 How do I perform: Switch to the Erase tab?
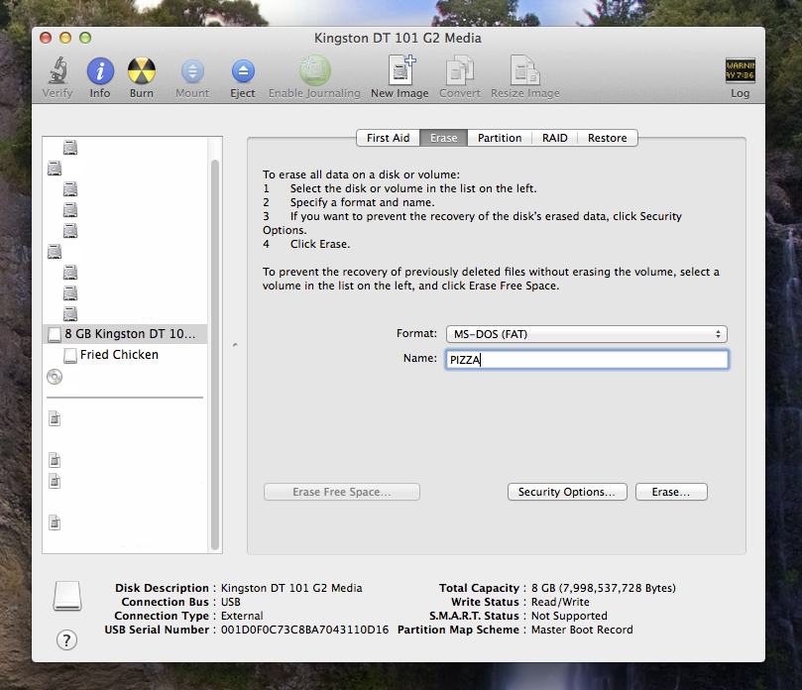click(443, 138)
